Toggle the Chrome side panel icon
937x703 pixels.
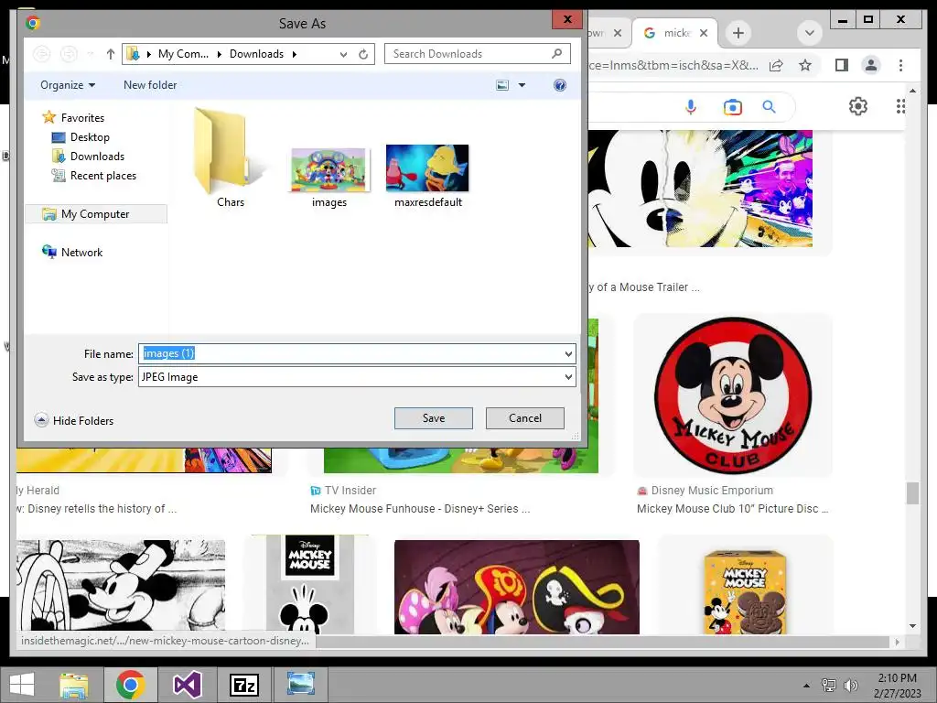(x=842, y=65)
